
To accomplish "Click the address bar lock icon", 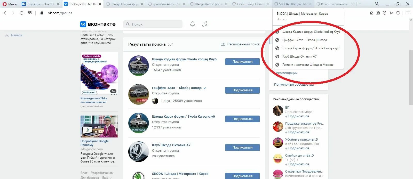I will point(42,13).
